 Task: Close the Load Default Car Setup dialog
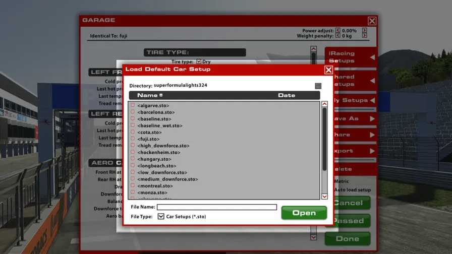328,70
